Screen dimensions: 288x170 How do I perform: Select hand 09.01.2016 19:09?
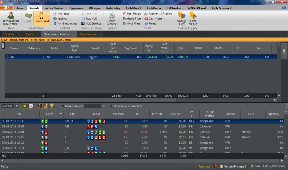click(142, 127)
